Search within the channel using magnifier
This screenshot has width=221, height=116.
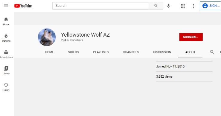(212, 52)
